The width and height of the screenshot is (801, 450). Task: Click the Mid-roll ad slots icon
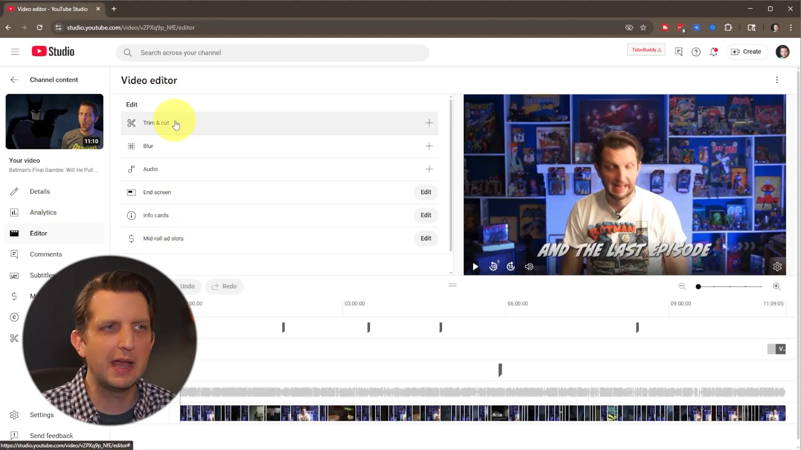coord(131,238)
